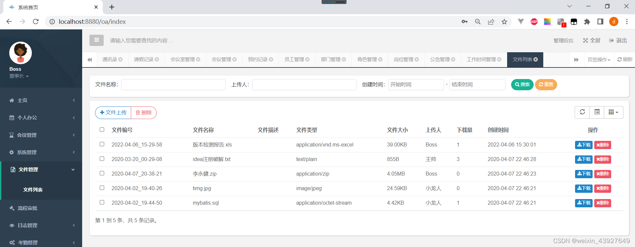
Task: Click 退出 to log out
Action: 618,40
